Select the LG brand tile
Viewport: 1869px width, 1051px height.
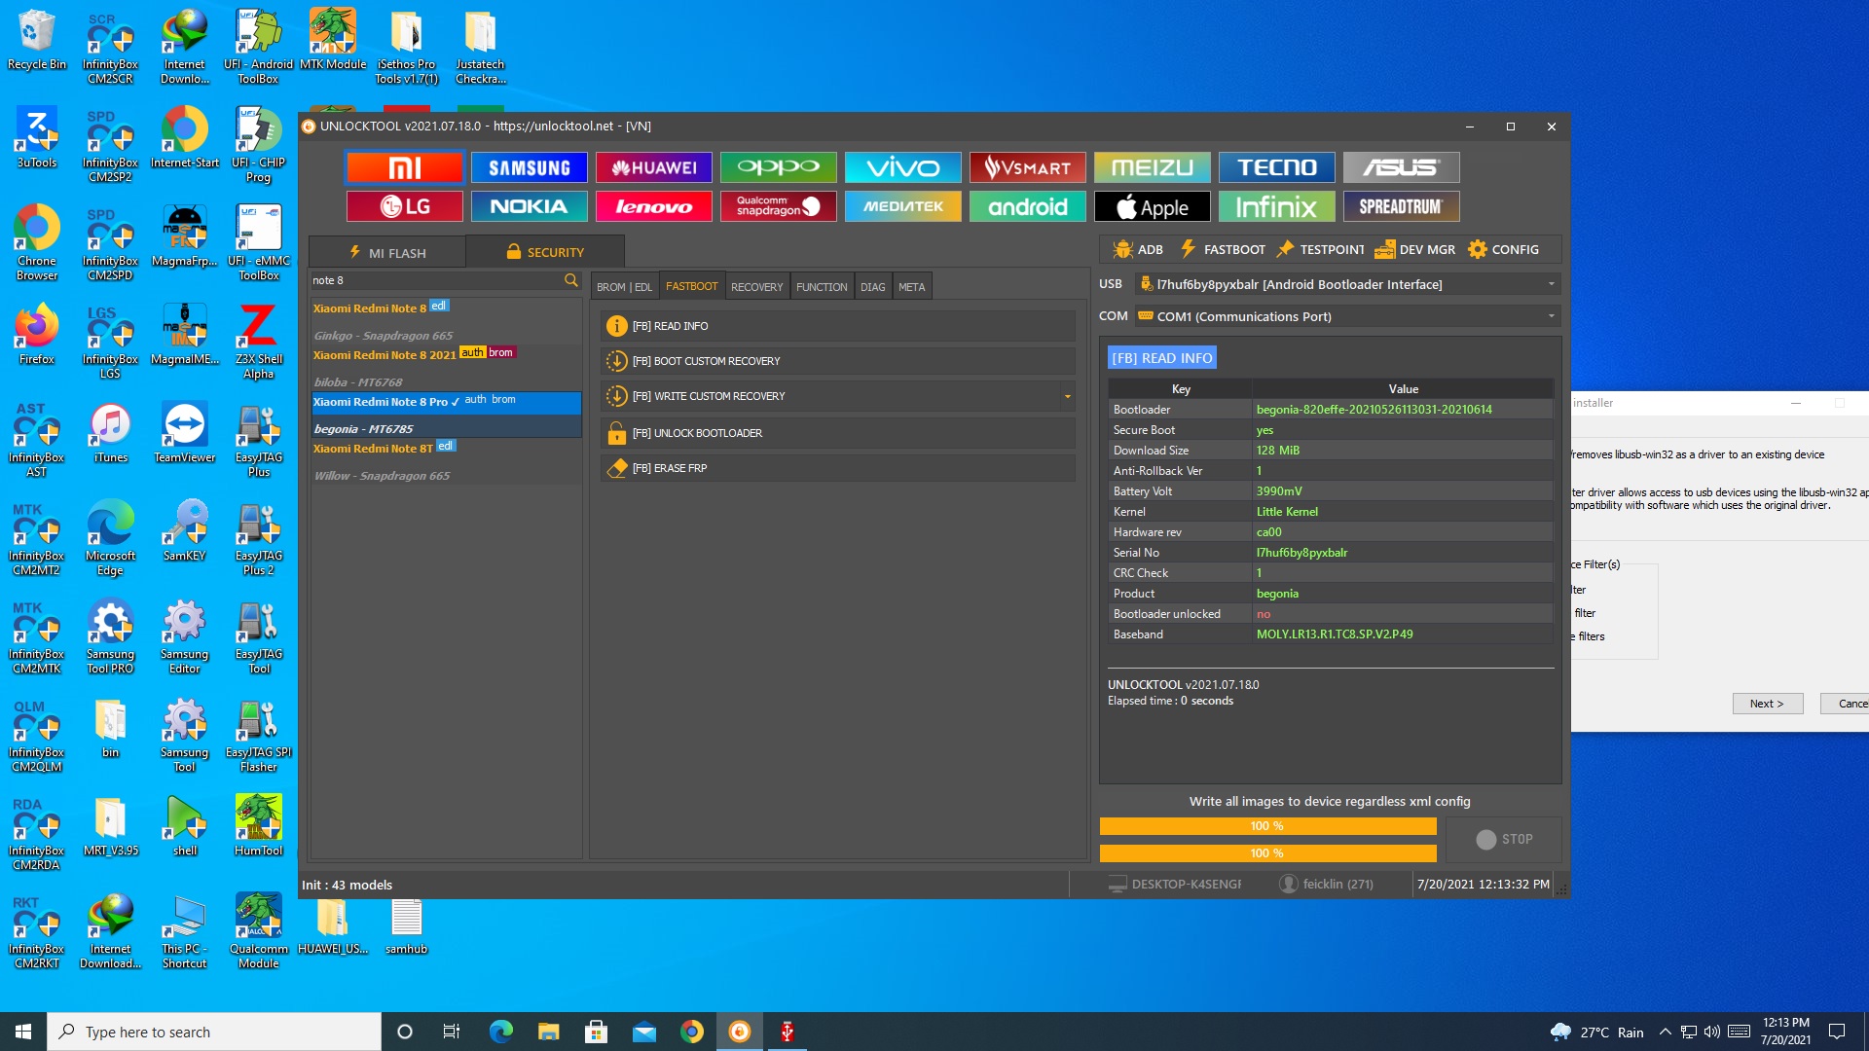[x=404, y=206]
